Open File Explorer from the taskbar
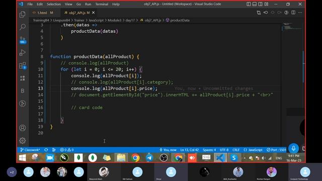This screenshot has height=181, width=322. 121,158
